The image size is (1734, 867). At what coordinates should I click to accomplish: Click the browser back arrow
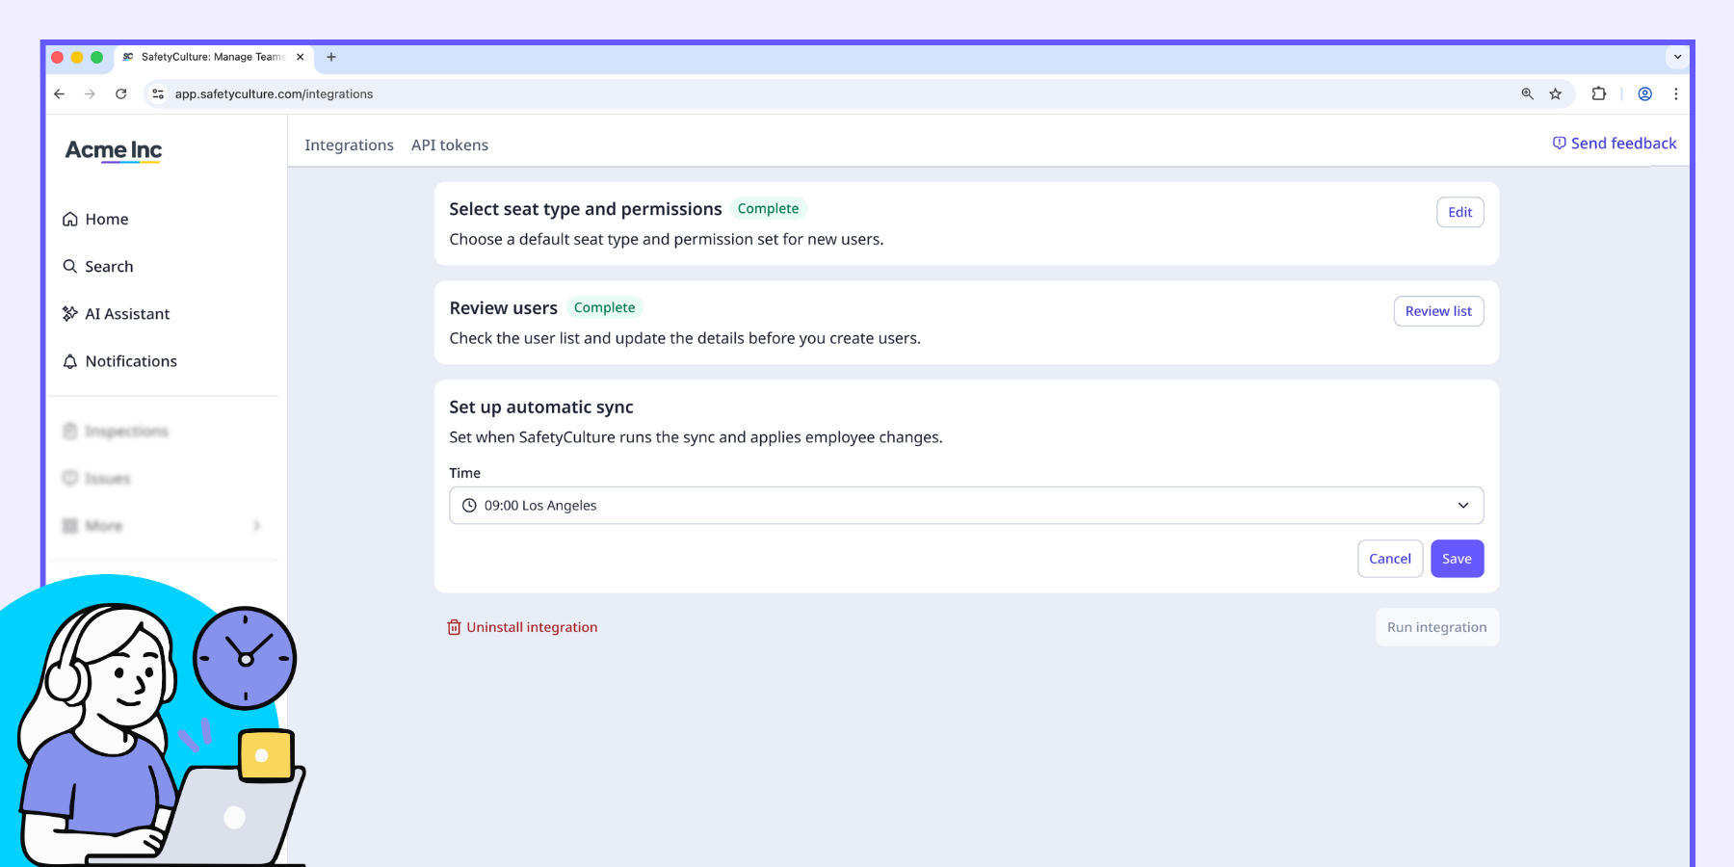(x=60, y=94)
